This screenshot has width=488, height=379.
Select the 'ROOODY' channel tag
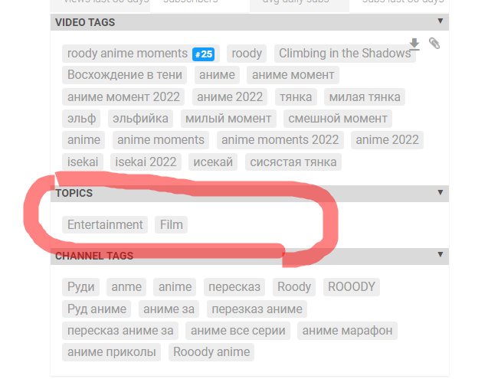pos(352,287)
